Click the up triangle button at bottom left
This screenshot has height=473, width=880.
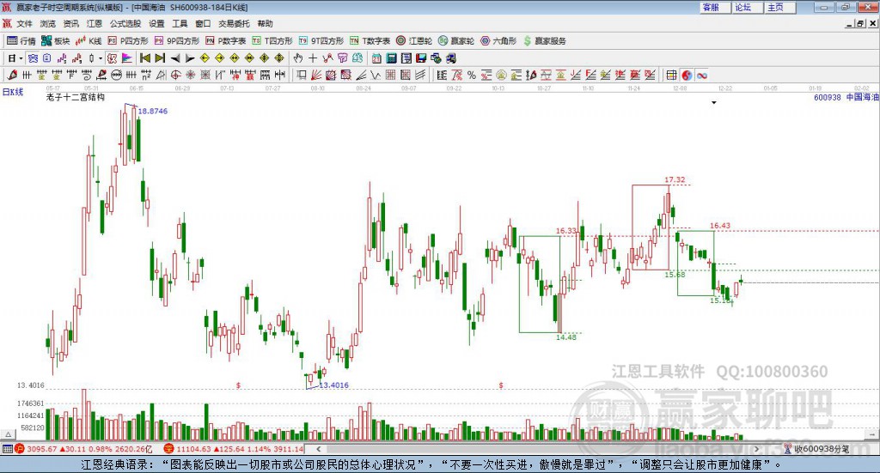coord(8,434)
